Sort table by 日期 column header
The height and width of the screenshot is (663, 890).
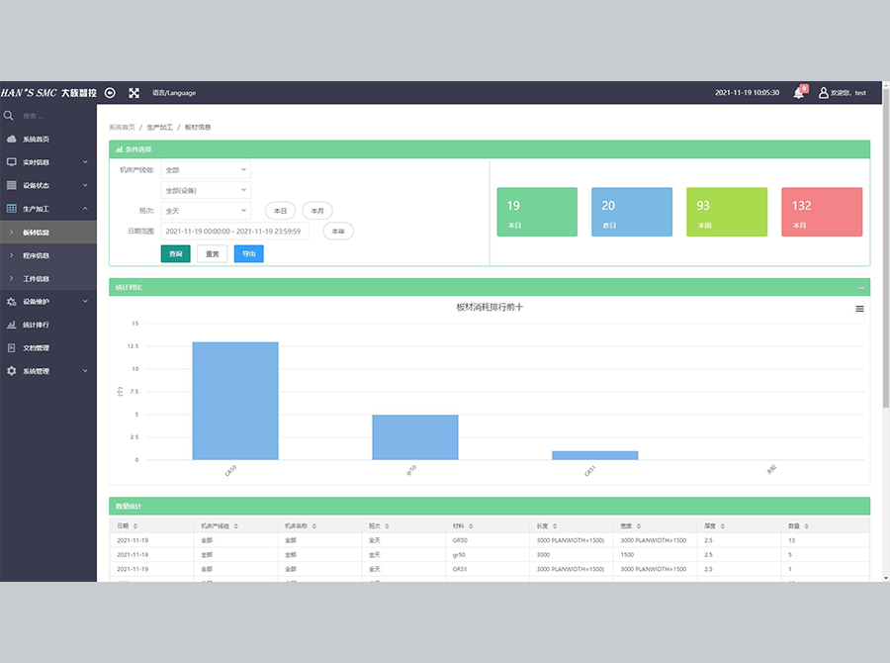[x=127, y=526]
